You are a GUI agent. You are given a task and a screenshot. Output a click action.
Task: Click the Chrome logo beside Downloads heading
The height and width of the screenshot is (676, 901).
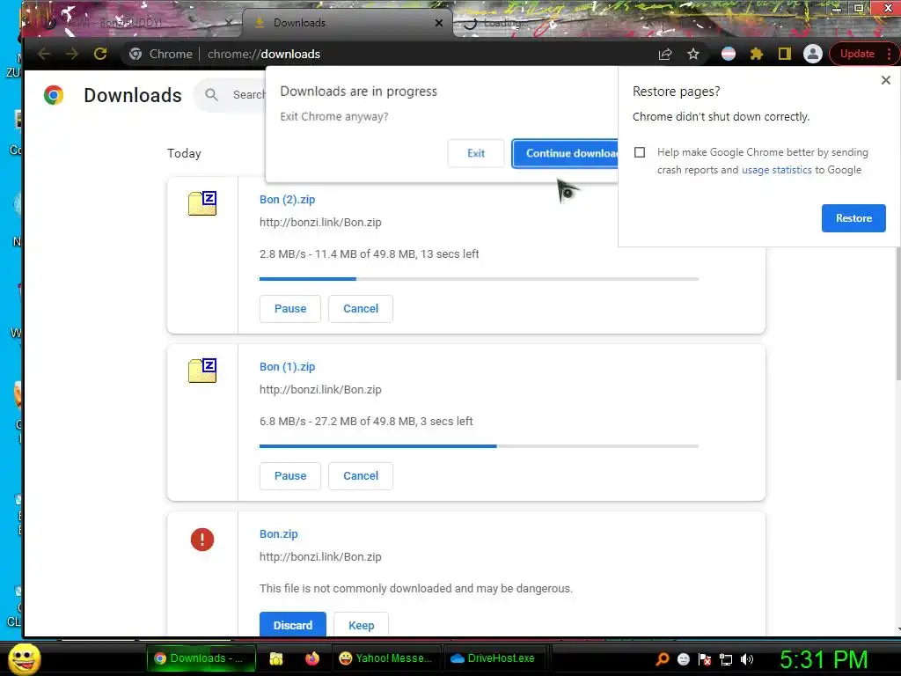click(x=54, y=95)
